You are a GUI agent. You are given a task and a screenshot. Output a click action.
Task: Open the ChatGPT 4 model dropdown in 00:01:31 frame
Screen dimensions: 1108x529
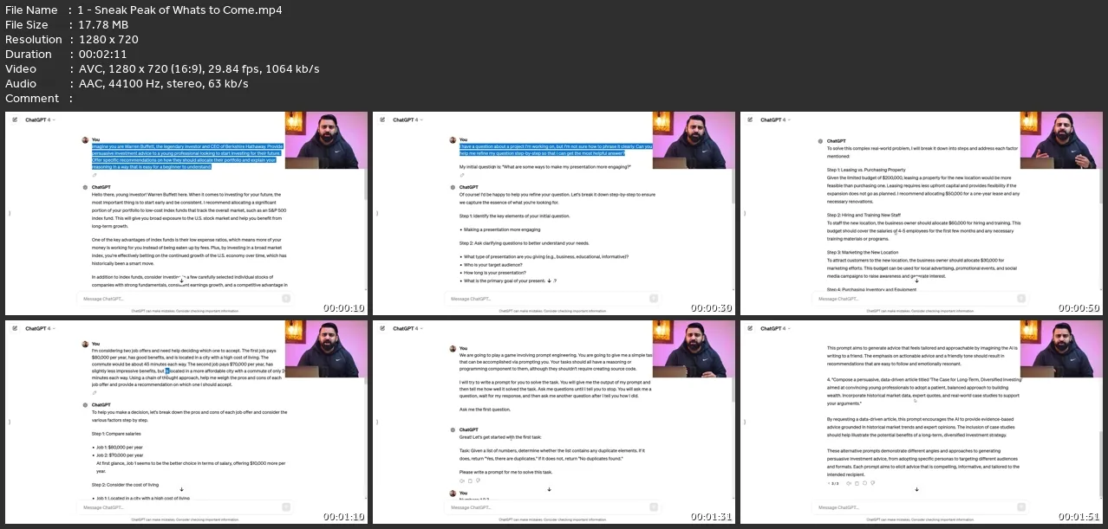(x=407, y=328)
